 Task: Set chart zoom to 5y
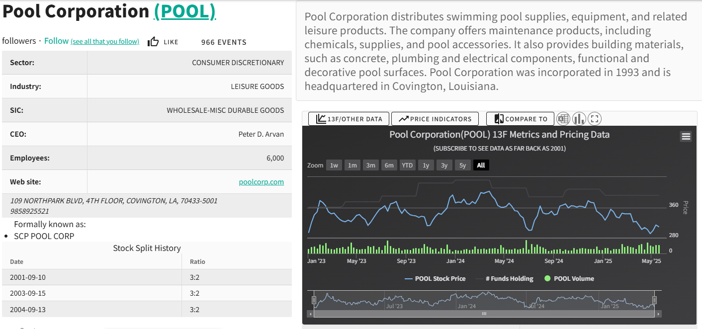point(462,165)
